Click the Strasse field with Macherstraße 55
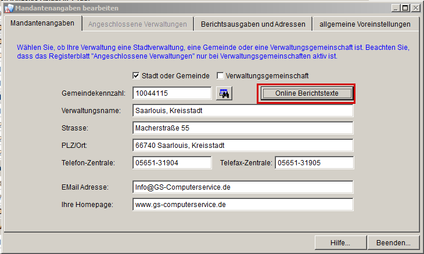The height and width of the screenshot is (254, 424). (243, 128)
